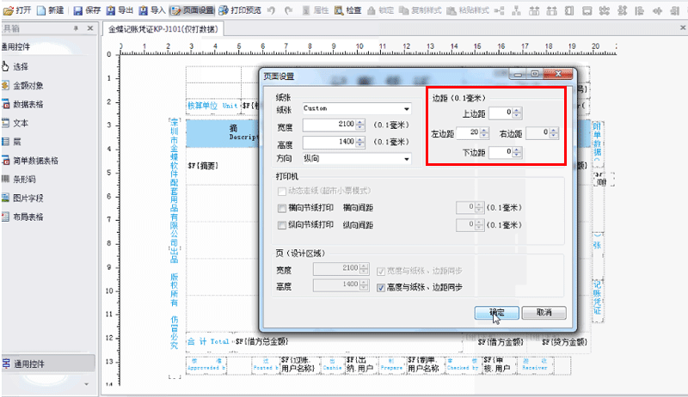
Task: Toggle the 动态走纸 checkbox
Action: pyautogui.click(x=282, y=191)
